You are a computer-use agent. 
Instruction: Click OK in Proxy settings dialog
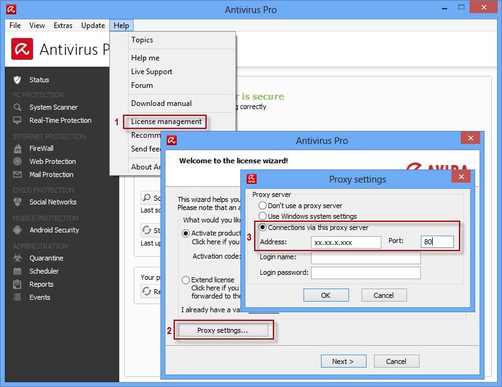pos(326,295)
